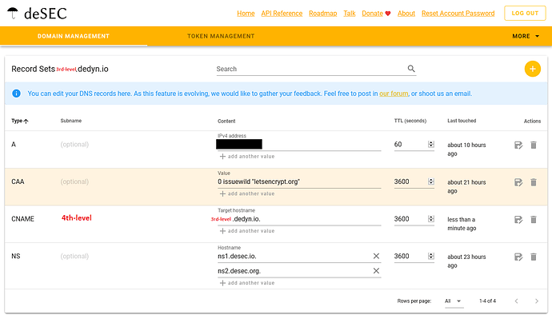Viewport: 552px width, 315px height.
Task: Edit the CNAME subname '4th-level'
Action: pos(76,217)
